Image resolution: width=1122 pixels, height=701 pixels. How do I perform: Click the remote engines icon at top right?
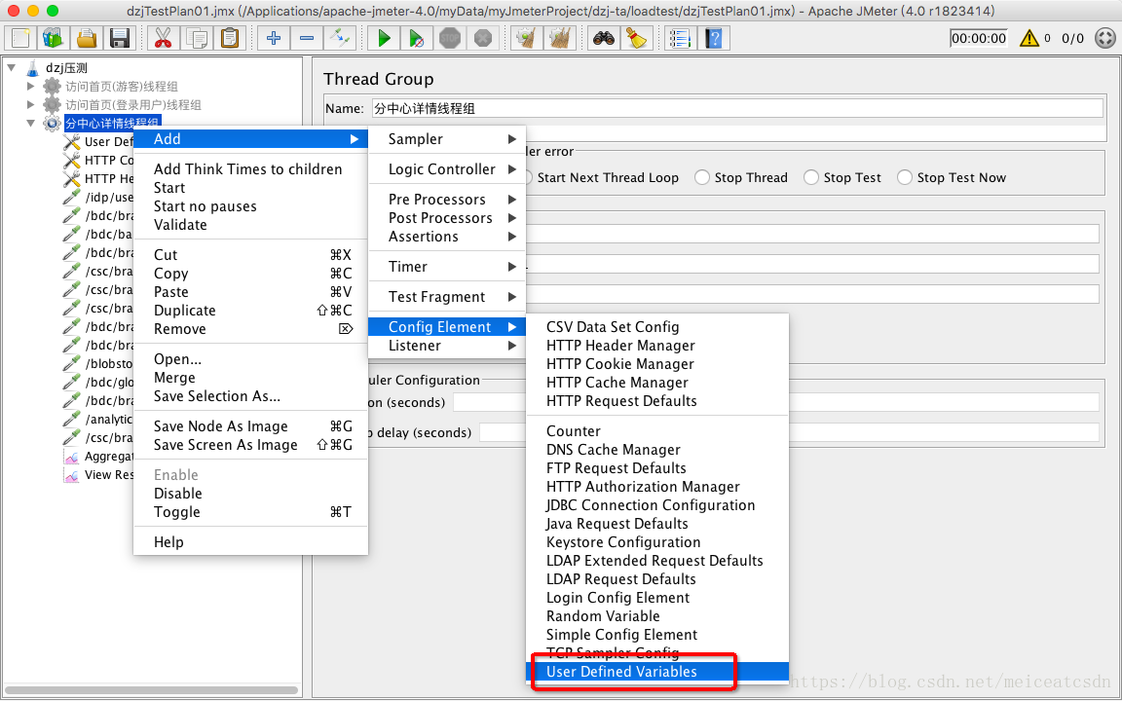(x=1105, y=38)
